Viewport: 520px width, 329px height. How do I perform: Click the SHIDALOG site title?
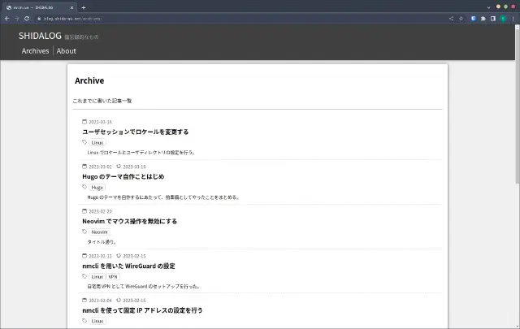[x=40, y=36]
